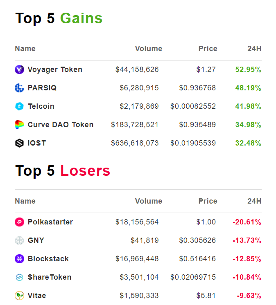Sort losers table by Name header
Viewport: 276px width, 305px height.
[x=25, y=201]
